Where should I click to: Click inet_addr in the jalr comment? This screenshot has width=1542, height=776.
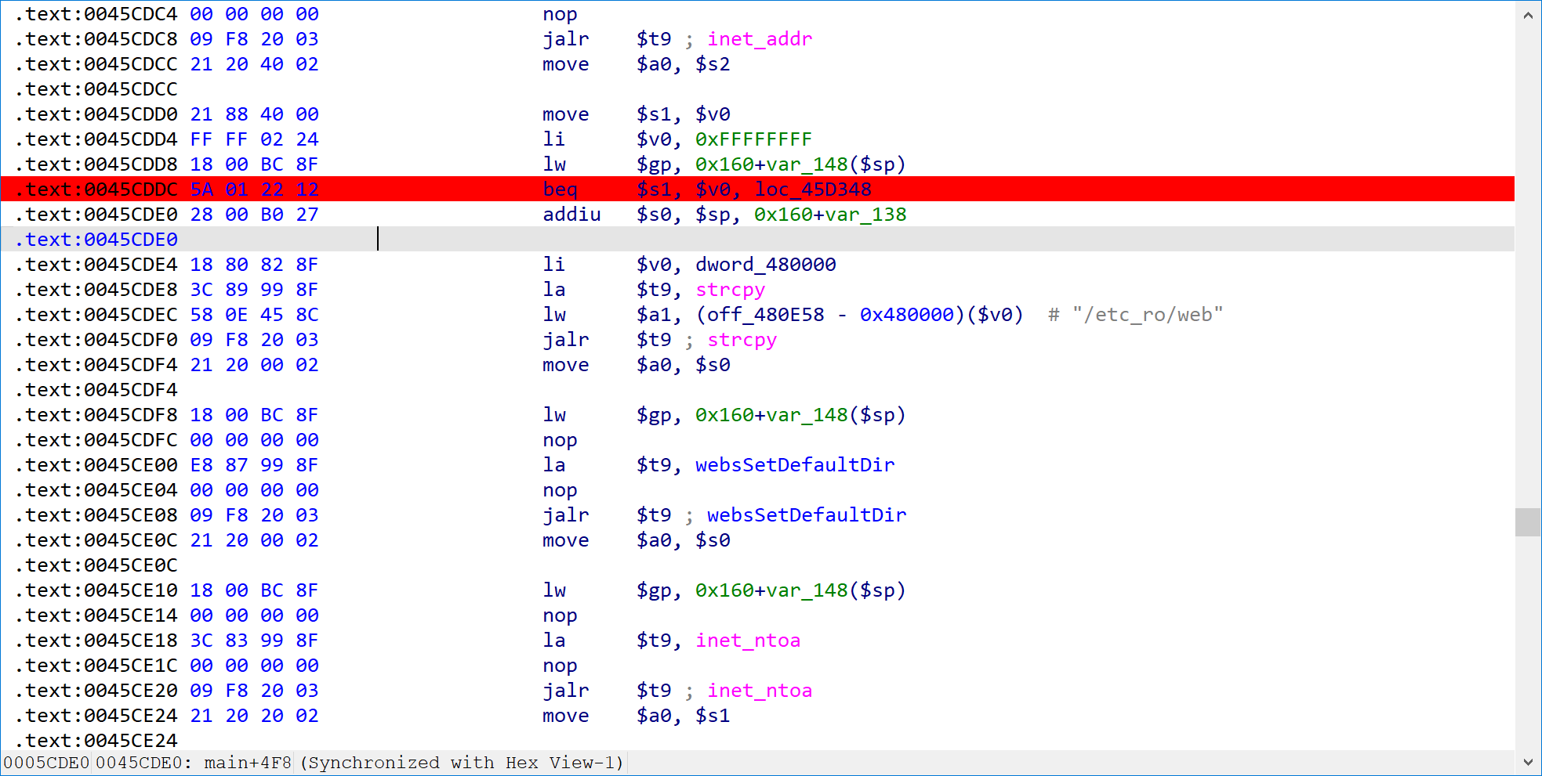(760, 39)
